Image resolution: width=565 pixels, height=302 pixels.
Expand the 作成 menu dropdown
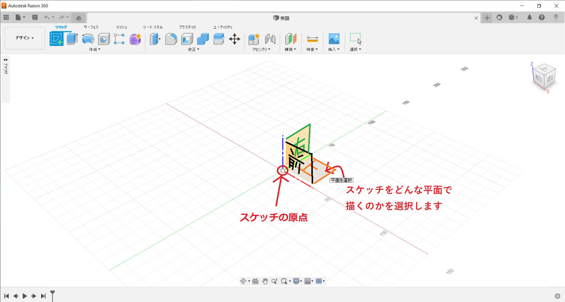tap(95, 49)
